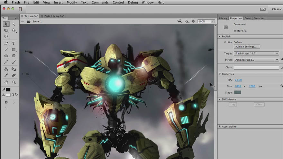Select the Oval tool
Screen dimensions: 283x159
pyautogui.click(x=6, y=56)
